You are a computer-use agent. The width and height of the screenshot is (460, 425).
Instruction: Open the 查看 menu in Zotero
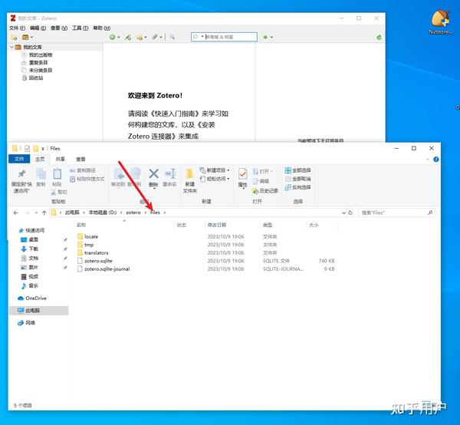[x=59, y=28]
